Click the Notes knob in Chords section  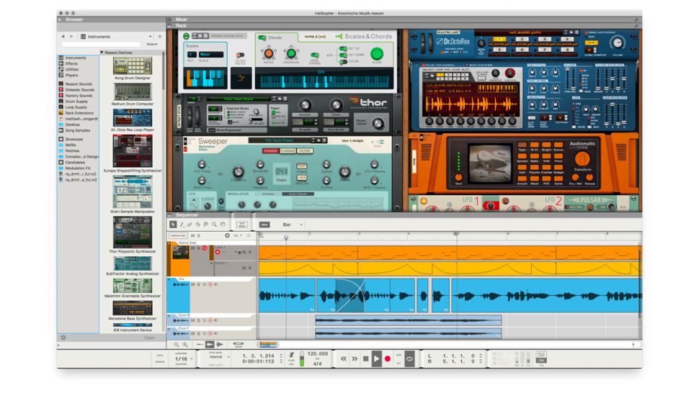coord(268,53)
